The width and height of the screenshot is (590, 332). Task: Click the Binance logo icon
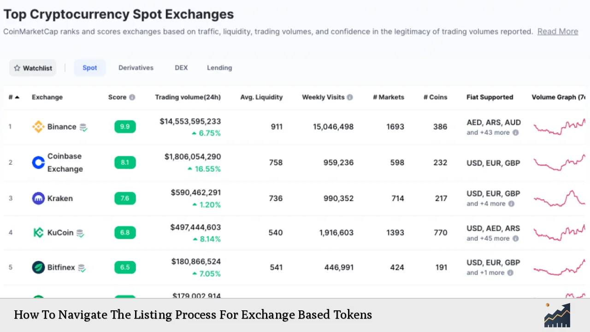point(38,127)
